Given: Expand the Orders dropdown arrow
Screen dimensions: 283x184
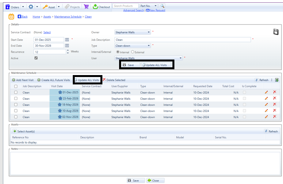Looking at the screenshot, I should click(23, 7).
